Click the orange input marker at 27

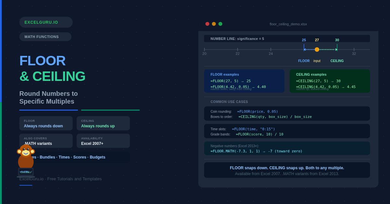coord(317,50)
